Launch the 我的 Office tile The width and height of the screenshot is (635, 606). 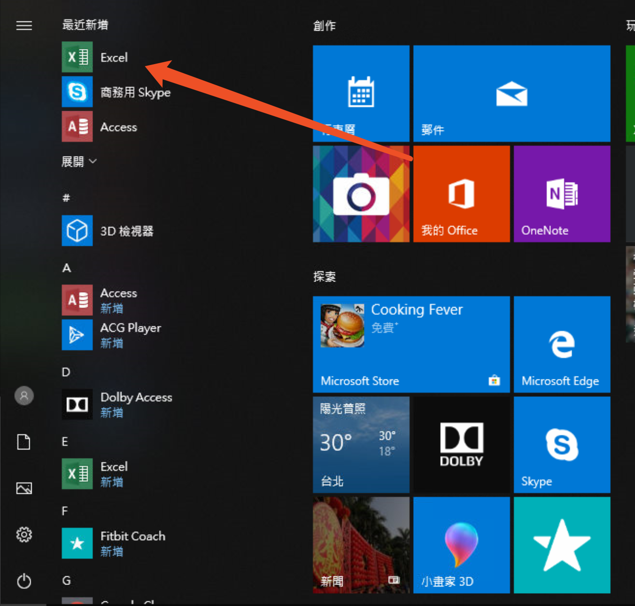tap(461, 194)
